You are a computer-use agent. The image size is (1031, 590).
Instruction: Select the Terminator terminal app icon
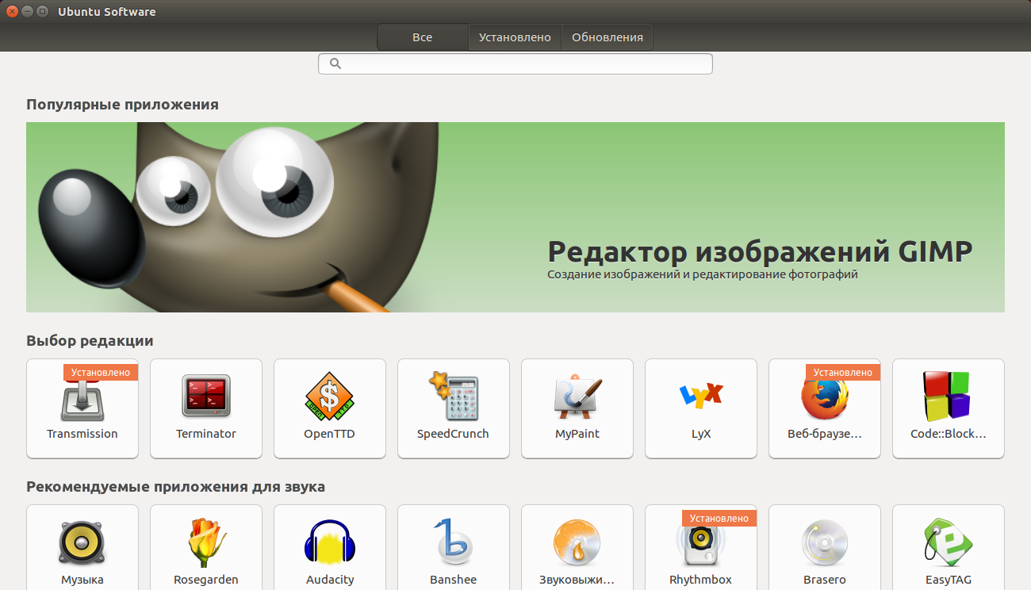point(206,397)
